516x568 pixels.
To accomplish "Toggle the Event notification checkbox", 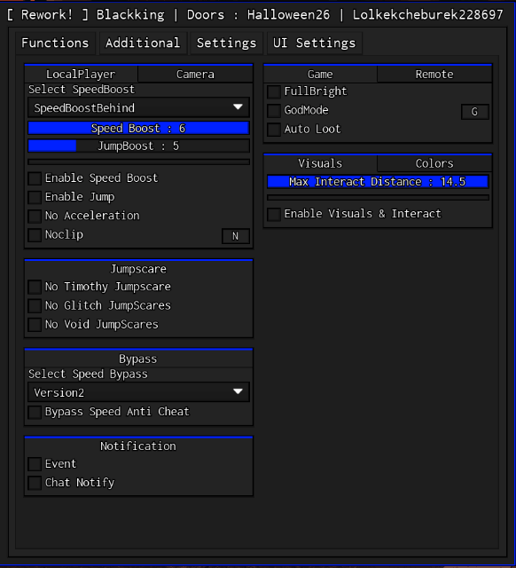I will [x=35, y=464].
